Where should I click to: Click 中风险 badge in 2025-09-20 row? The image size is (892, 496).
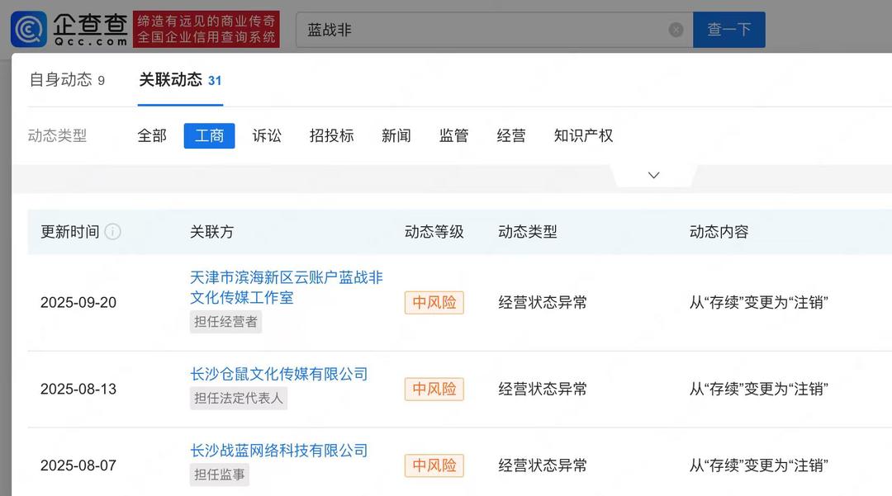(x=434, y=302)
